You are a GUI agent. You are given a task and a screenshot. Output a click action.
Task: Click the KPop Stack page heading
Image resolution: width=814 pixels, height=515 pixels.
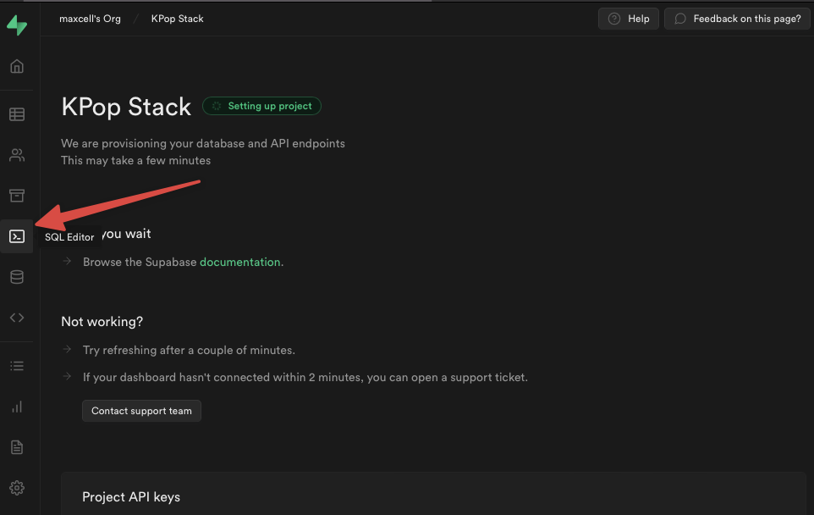126,107
